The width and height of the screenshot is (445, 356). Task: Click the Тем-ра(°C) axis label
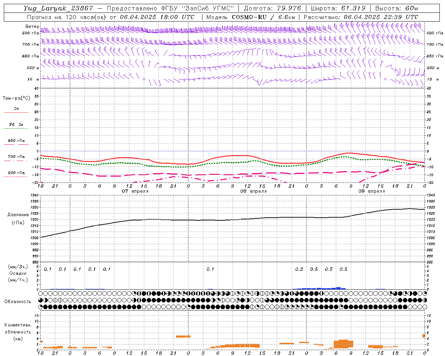click(16, 98)
